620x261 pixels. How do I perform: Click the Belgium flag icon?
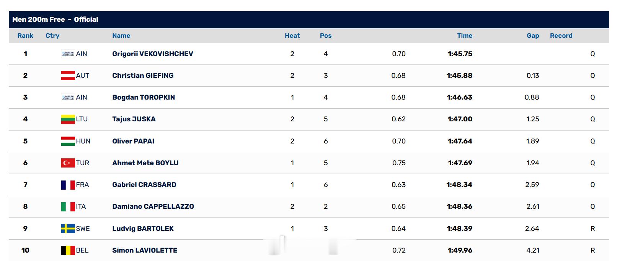[x=68, y=250]
